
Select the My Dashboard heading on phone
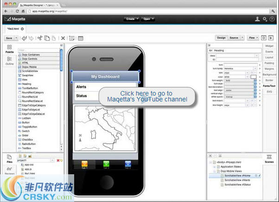105,77
